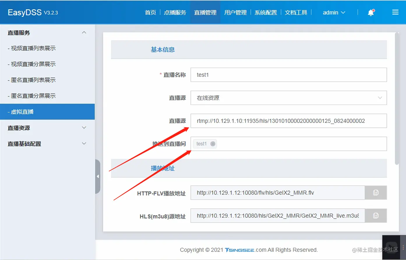Viewport: 406px width, 260px height.
Task: Copy the HLS m3u8 source address
Action: 376,216
